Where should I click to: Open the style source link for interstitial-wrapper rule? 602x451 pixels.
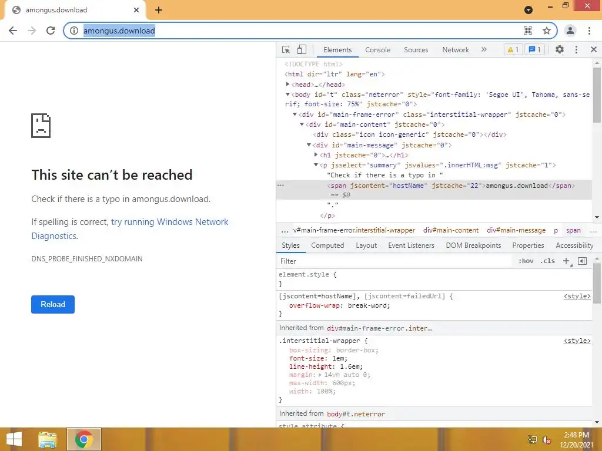(x=577, y=341)
